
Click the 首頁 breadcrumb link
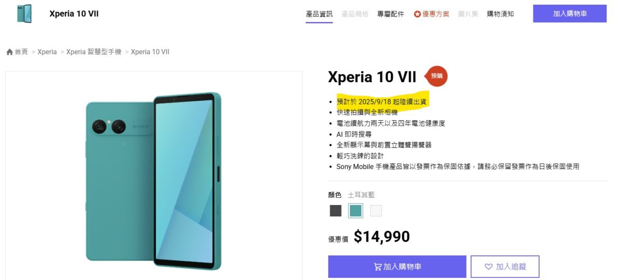21,52
